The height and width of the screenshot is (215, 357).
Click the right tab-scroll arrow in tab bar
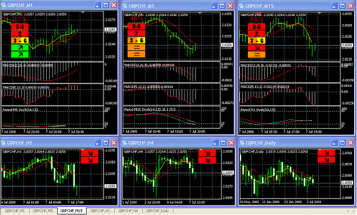(353, 211)
